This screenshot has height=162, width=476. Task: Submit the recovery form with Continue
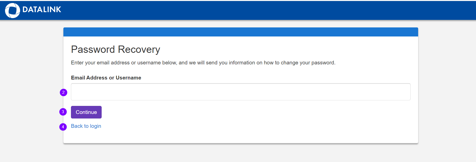[x=86, y=112]
